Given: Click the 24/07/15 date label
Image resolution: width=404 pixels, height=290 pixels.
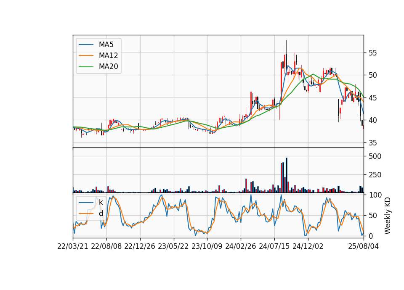Looking at the screenshot, I should (274, 246).
